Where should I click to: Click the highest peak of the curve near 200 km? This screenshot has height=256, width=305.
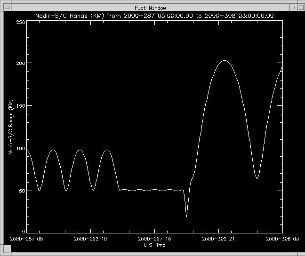click(x=225, y=60)
